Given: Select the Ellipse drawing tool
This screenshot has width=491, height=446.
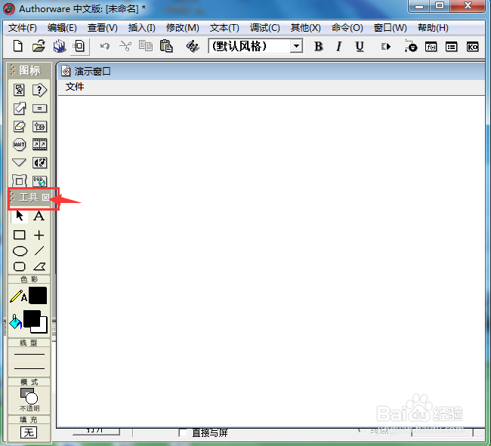Looking at the screenshot, I should pyautogui.click(x=20, y=251).
